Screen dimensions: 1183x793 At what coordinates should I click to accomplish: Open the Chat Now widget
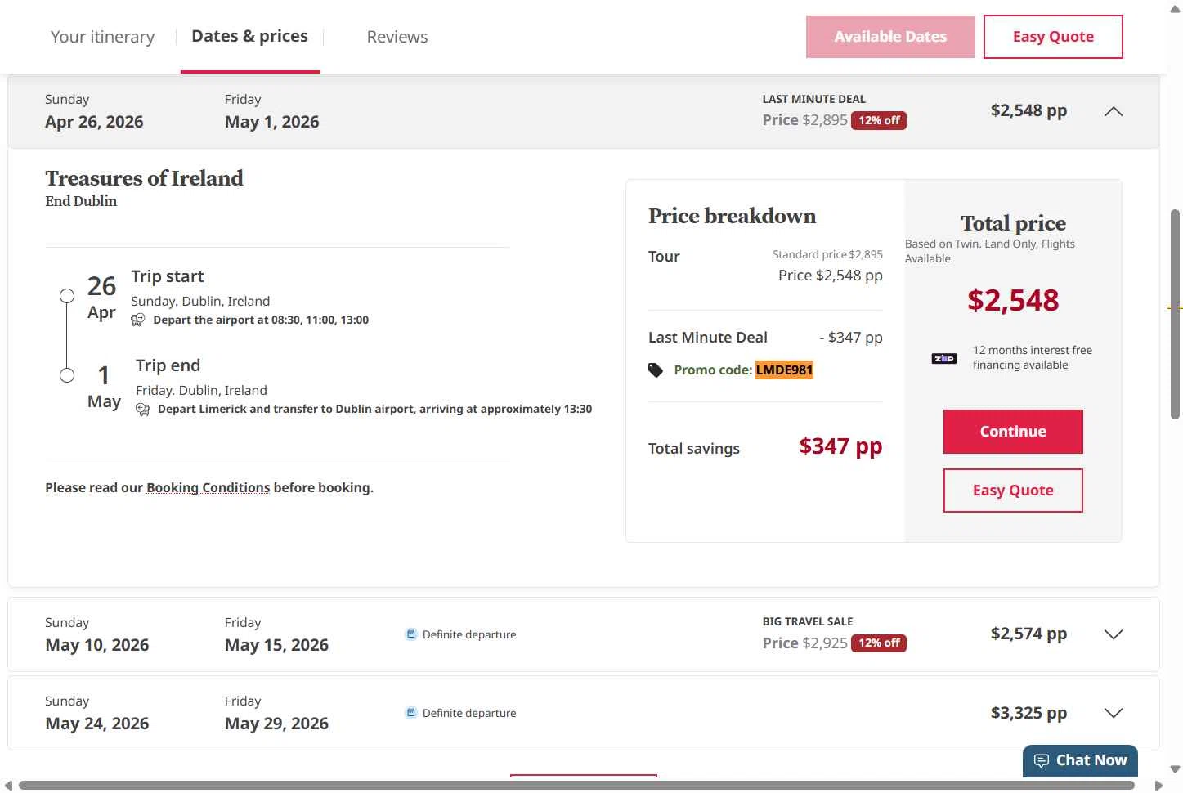1080,761
